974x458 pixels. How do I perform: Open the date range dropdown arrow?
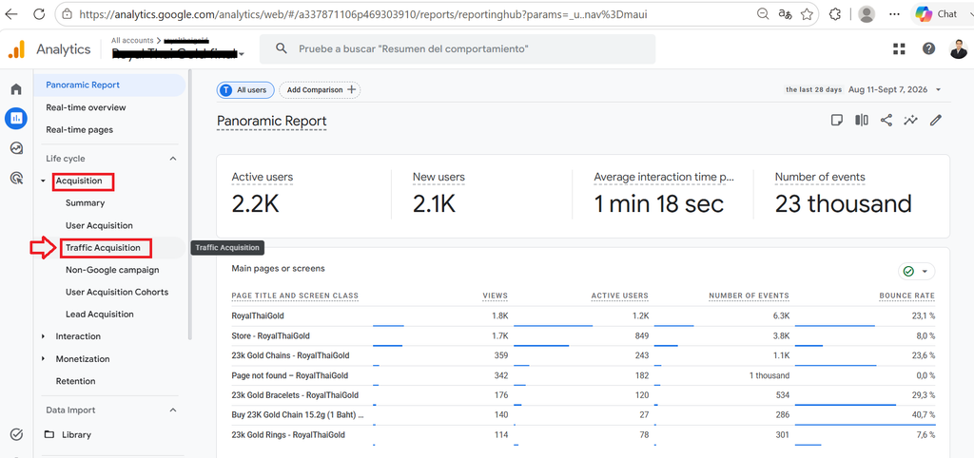pos(939,90)
